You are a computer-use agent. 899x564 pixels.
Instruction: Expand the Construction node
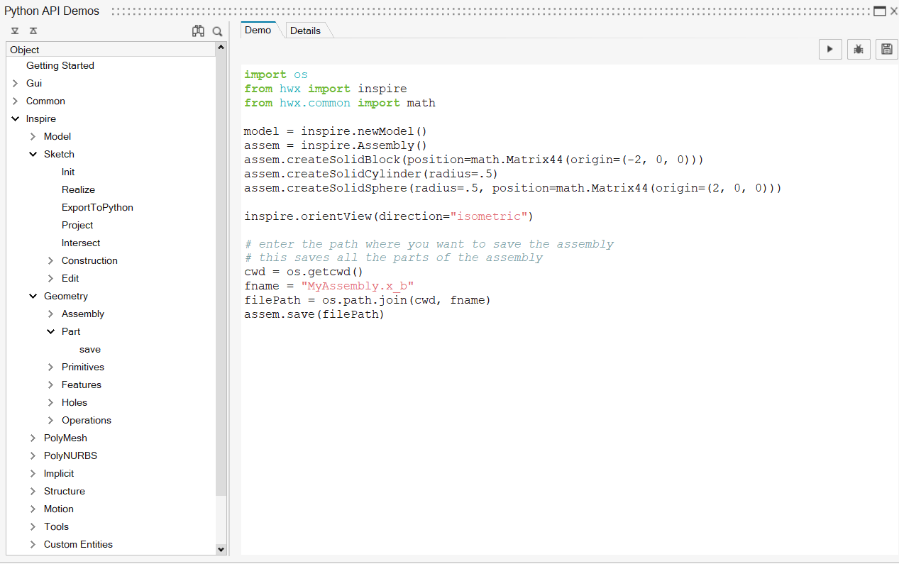(x=51, y=260)
